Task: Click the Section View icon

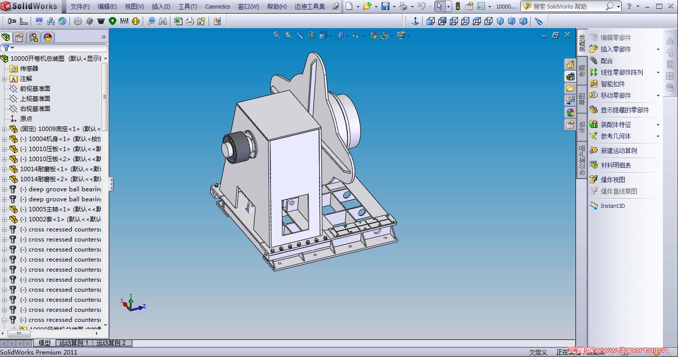Action: click(311, 35)
